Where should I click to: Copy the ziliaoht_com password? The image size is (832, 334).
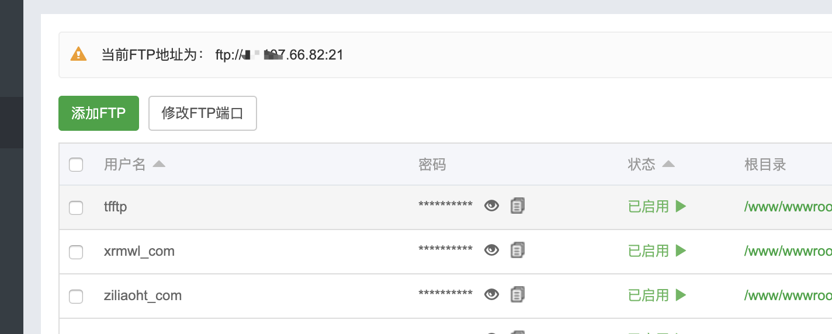[517, 294]
